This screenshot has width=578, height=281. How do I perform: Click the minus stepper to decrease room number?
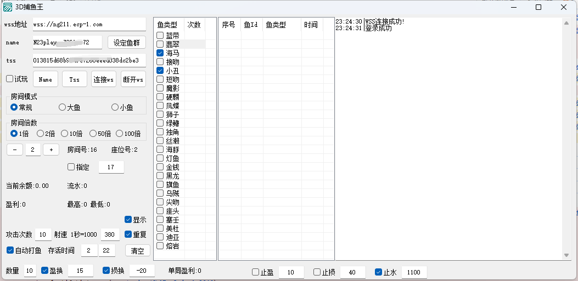point(14,150)
